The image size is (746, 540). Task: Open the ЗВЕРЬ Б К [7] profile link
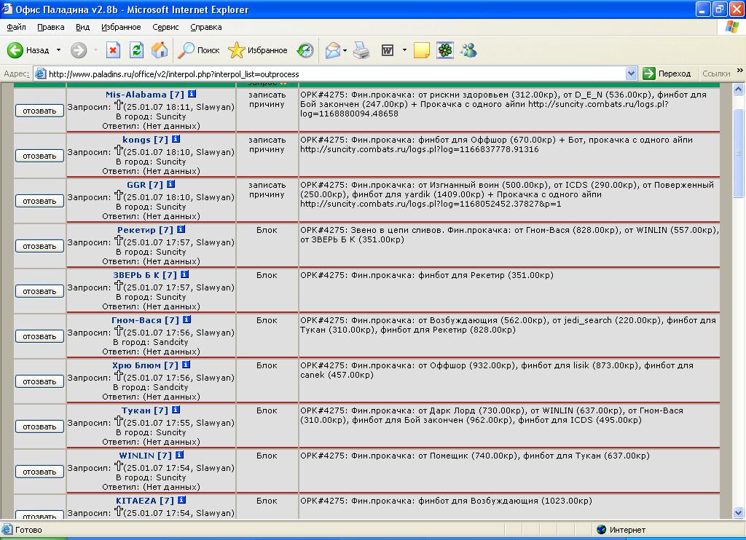145,275
